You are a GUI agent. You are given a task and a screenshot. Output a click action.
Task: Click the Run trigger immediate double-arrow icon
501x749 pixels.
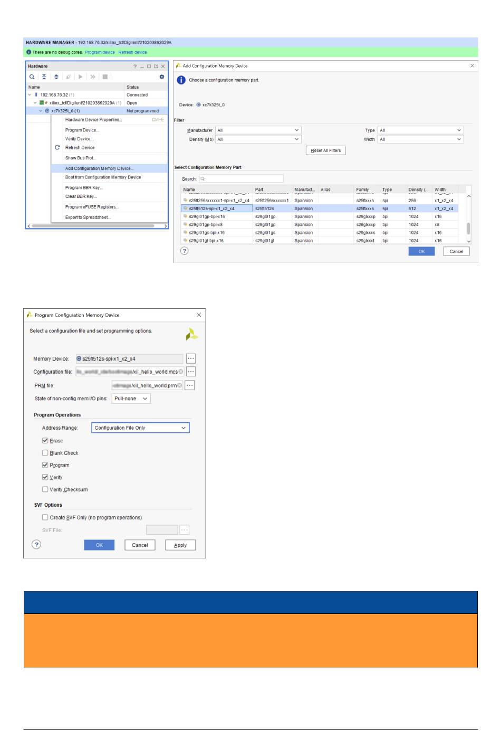pos(93,77)
